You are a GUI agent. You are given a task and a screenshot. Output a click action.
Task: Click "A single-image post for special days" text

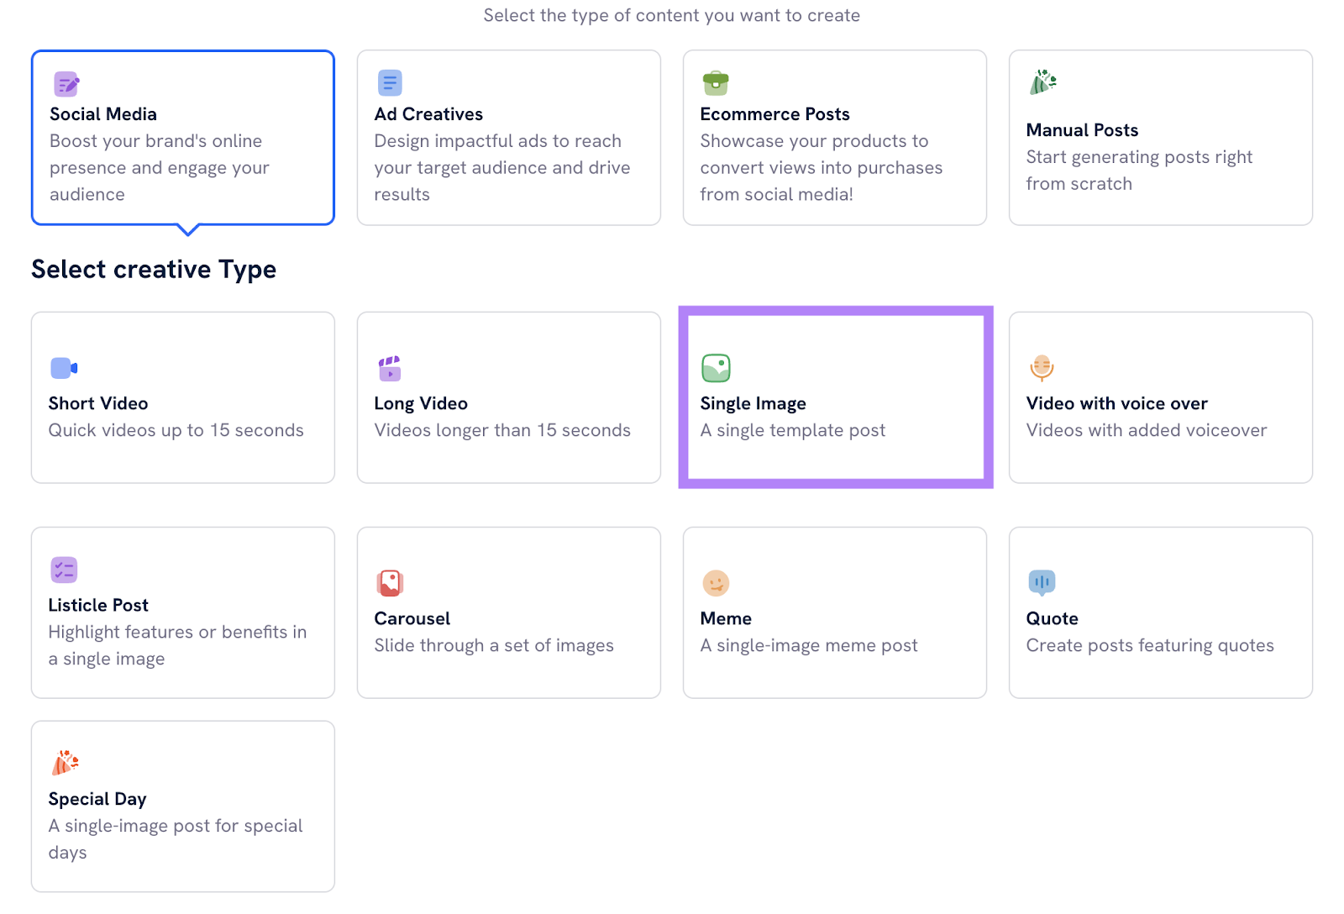176,839
